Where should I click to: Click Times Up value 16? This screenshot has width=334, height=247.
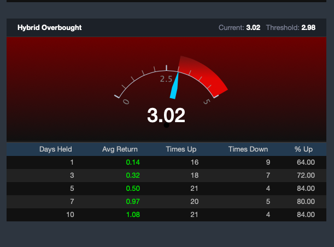(x=195, y=162)
